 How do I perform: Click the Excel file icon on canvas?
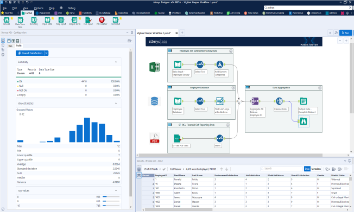click(x=154, y=67)
